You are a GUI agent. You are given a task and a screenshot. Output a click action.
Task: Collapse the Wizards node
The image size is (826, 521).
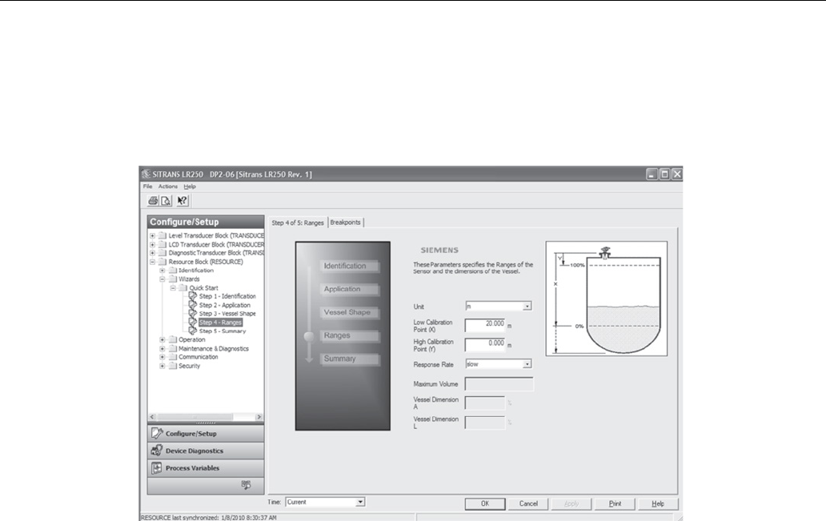pos(162,279)
